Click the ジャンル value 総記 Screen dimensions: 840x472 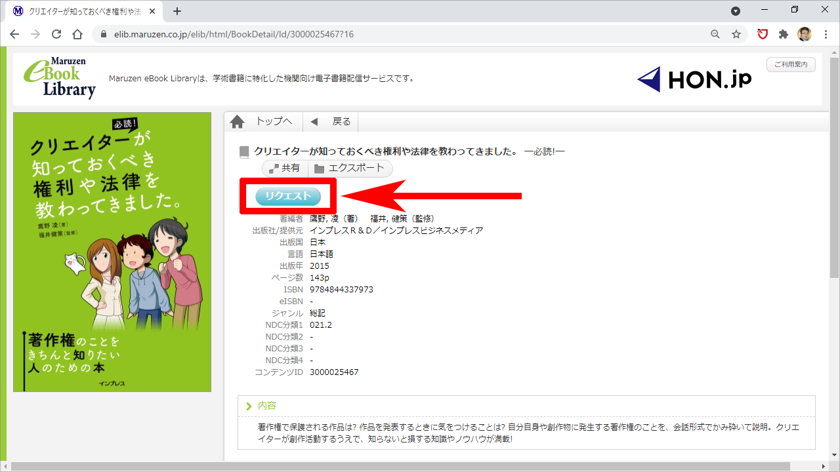(318, 313)
